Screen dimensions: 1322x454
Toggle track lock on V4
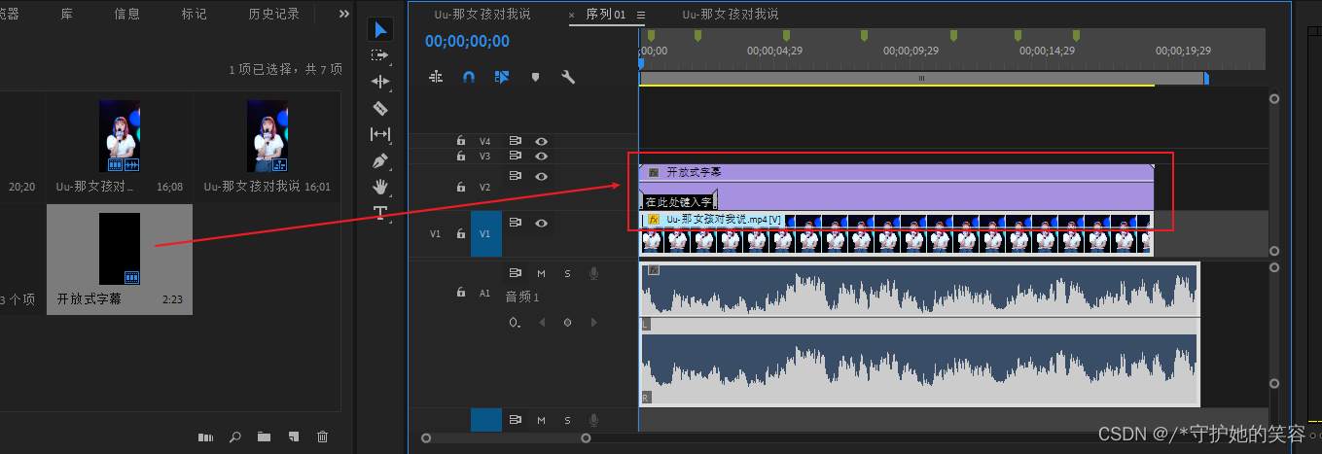[x=461, y=141]
